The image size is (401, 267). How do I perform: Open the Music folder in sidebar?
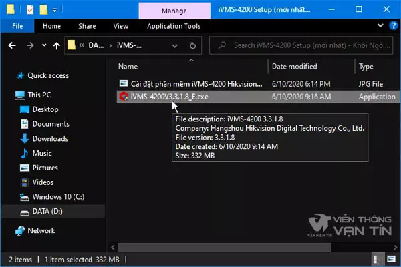coord(42,153)
